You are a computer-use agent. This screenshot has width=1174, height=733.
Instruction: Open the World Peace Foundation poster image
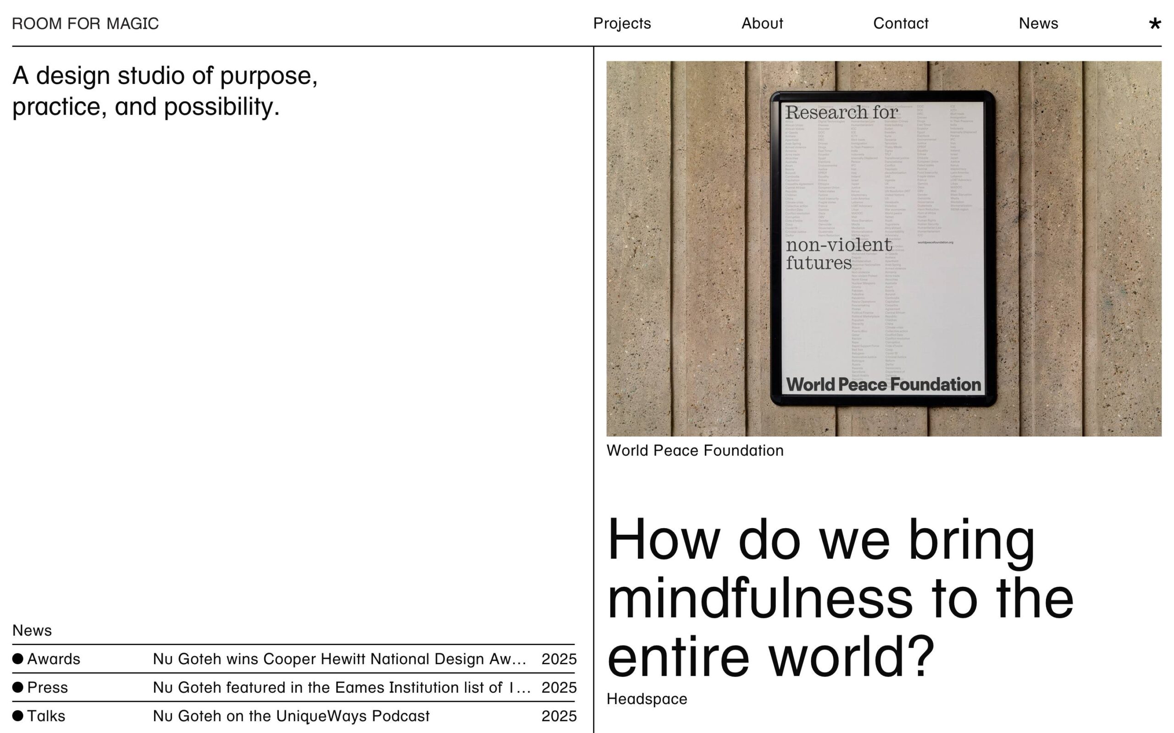[x=883, y=249]
